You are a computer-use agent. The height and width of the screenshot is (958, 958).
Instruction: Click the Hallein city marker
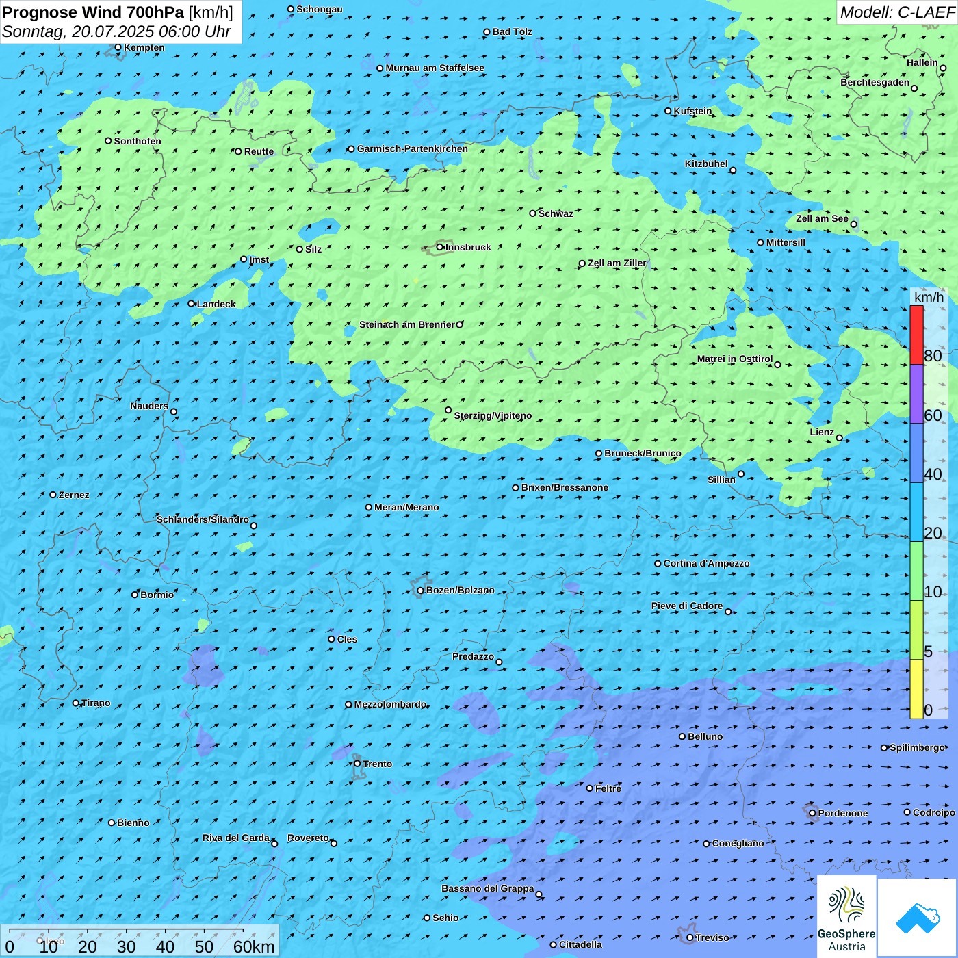click(942, 68)
